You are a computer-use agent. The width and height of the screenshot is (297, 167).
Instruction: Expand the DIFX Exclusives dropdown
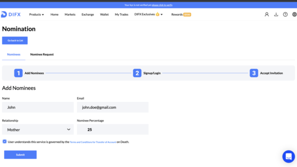[x=148, y=14]
